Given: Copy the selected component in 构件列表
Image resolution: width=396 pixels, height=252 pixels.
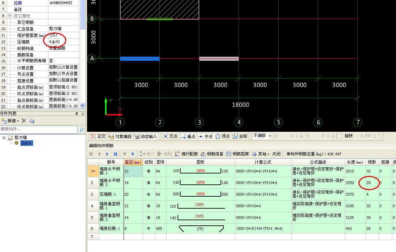Looking at the screenshot, I should [x=31, y=121].
